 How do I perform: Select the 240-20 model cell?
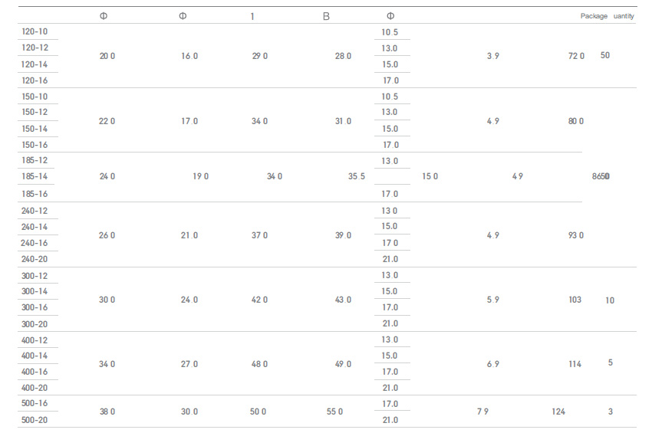(35, 259)
